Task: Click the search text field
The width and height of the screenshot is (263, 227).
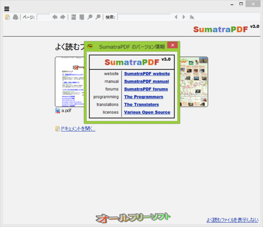Action: 144,17
